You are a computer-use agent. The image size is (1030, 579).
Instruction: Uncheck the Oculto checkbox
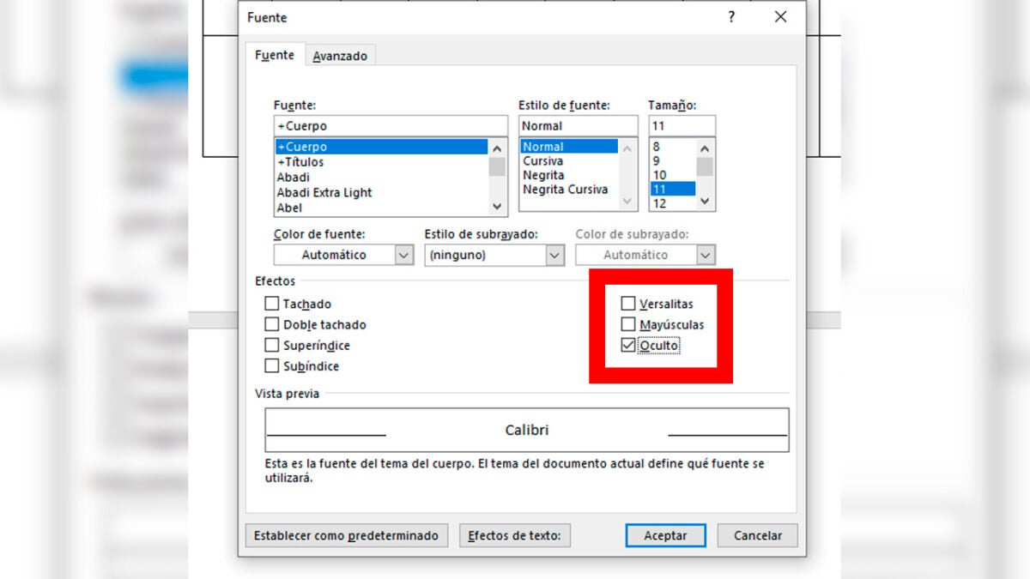click(628, 346)
